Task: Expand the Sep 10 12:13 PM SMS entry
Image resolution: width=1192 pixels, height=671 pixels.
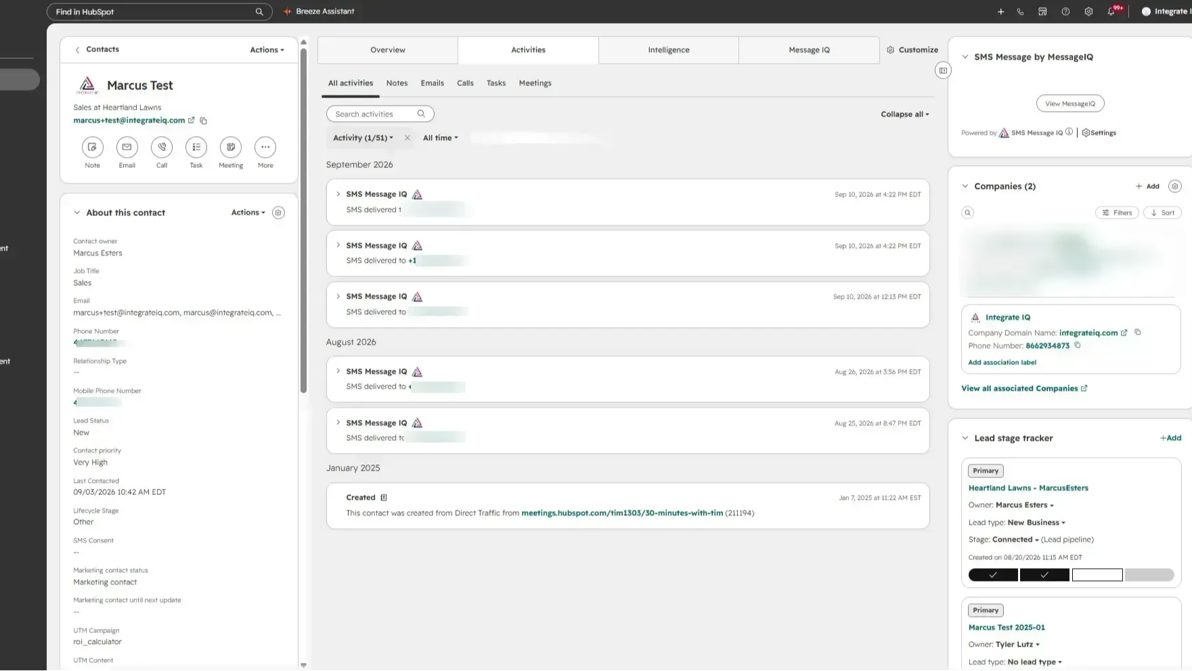Action: (x=338, y=296)
